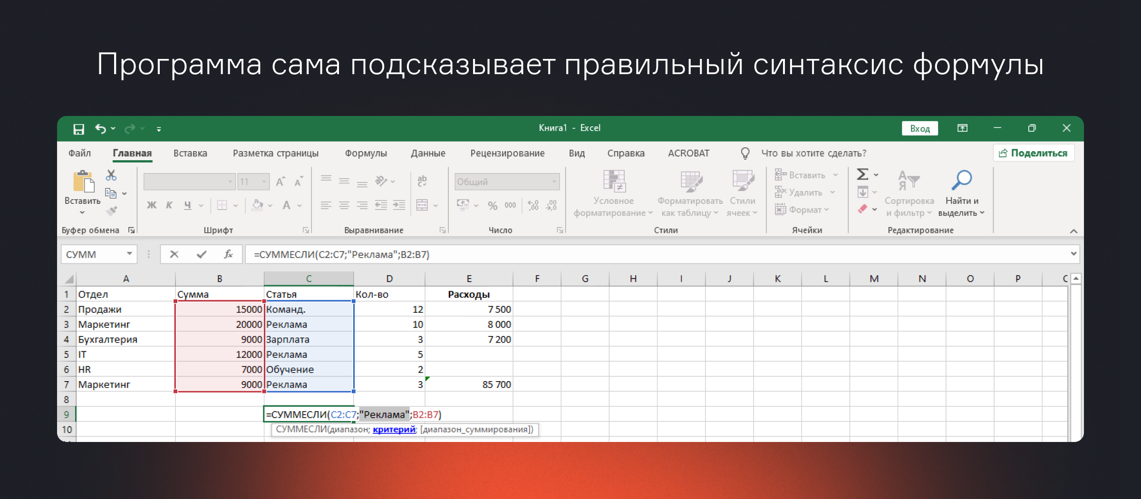
Task: Toggle underline Ч formatting
Action: (x=187, y=205)
